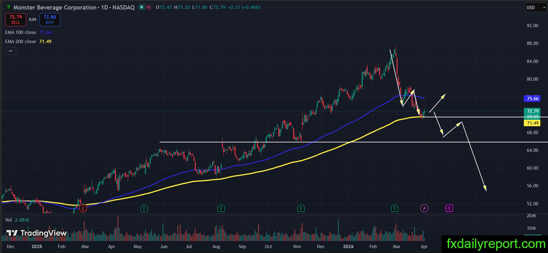Screen dimensions: 548x253
Task: Click the 56.00 price axis label
Action: tap(532, 186)
